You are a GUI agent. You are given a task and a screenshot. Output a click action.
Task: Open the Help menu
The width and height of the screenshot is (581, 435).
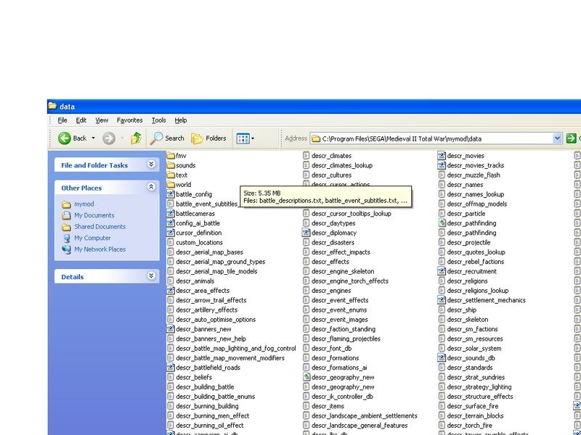click(181, 120)
